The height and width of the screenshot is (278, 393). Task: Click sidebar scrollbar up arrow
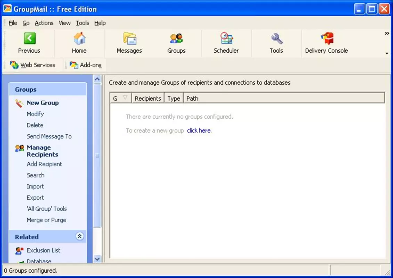(97, 79)
